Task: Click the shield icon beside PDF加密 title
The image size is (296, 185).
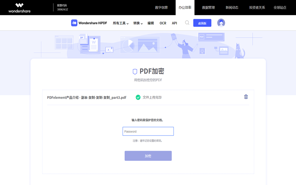Action: point(135,71)
